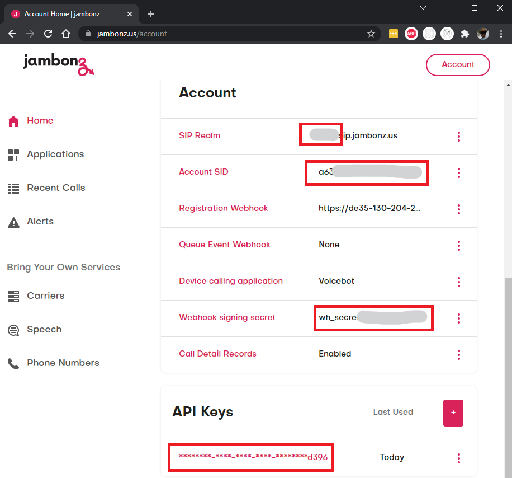The height and width of the screenshot is (478, 512).
Task: Click the Last Used column header
Action: pos(393,412)
